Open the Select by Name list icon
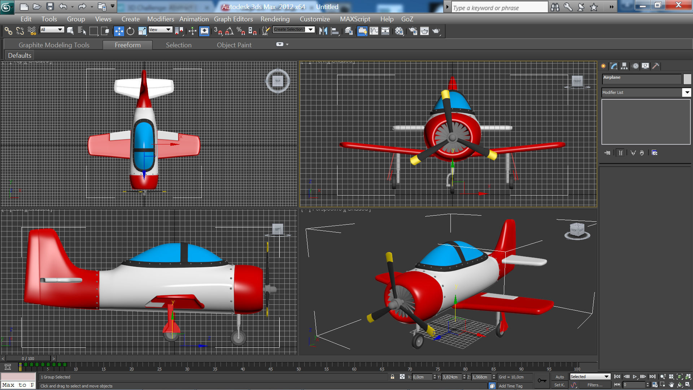This screenshot has width=693, height=390. [82, 31]
